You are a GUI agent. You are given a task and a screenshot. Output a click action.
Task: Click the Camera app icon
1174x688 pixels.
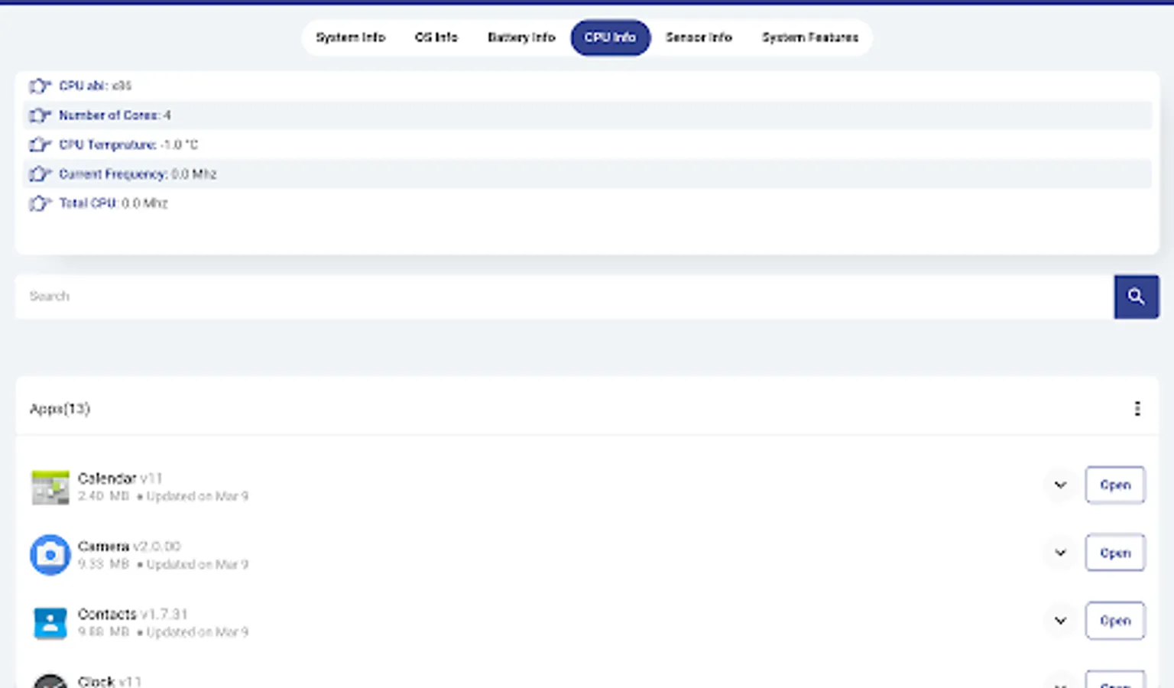50,554
